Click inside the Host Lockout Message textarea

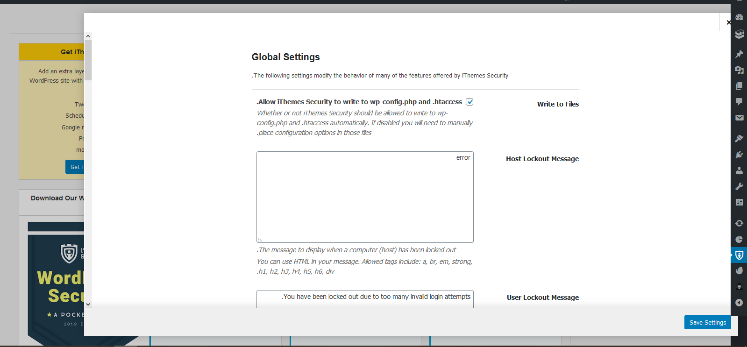coord(365,197)
